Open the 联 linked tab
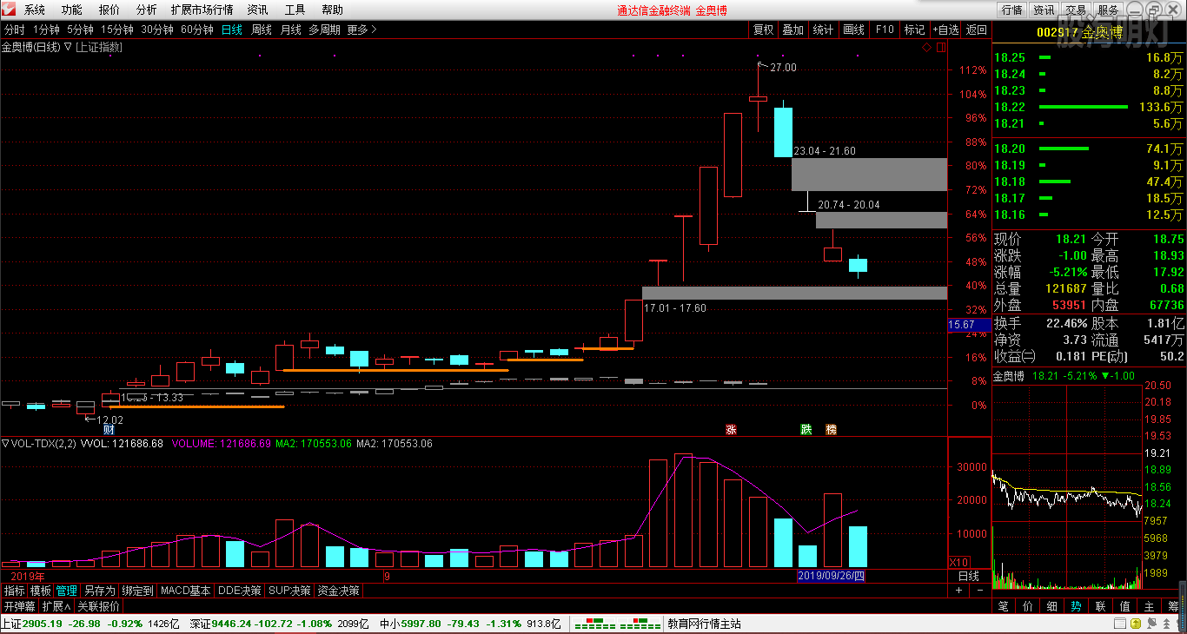Screen dimensions: 1187x634 [1101, 606]
